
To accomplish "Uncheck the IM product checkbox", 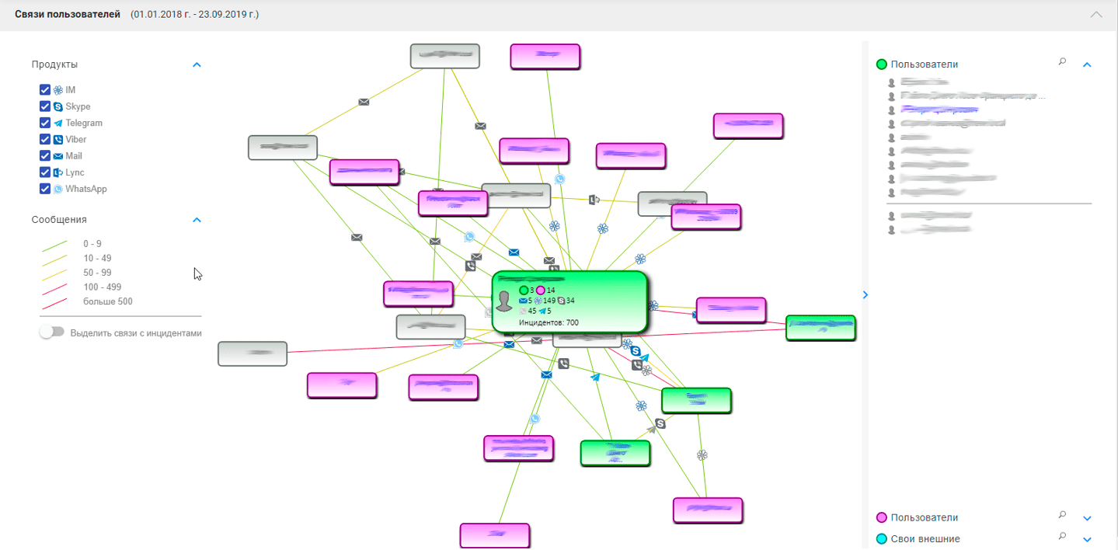I will (x=45, y=90).
